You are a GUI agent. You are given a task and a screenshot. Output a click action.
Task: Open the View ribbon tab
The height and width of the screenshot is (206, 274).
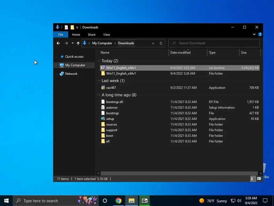(106, 35)
